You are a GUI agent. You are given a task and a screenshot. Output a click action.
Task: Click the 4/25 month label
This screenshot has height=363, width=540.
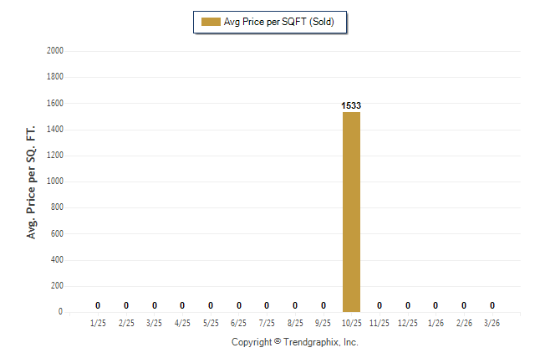[x=182, y=323]
